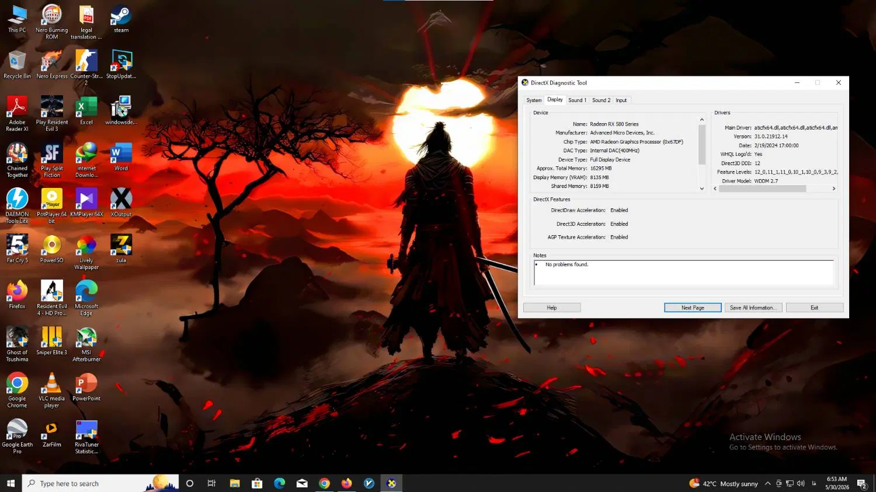Click the '8135 MB' Display Memory value
Viewport: 876px width, 492px height.
click(599, 177)
